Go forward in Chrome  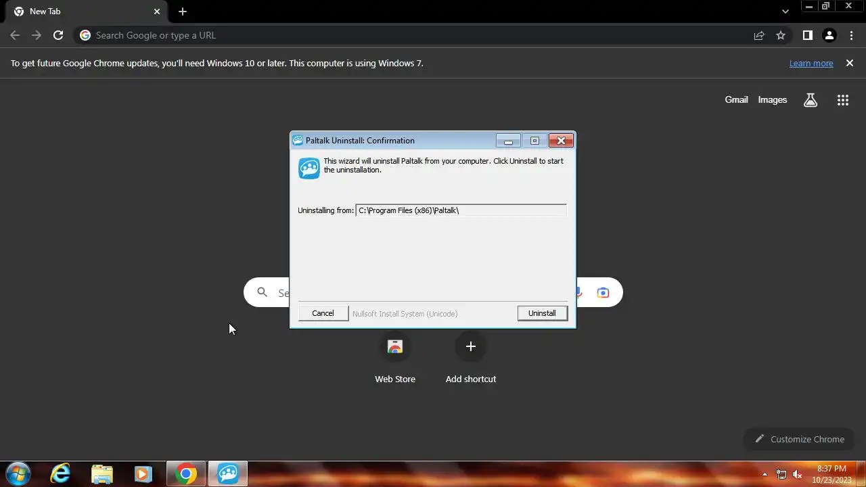37,35
